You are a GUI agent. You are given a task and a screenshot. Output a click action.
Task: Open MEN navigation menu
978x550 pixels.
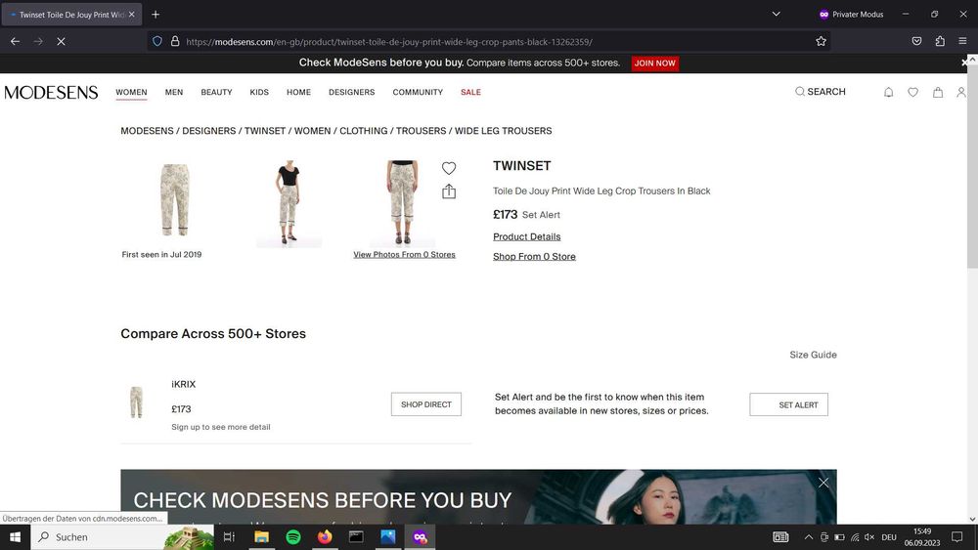pyautogui.click(x=174, y=92)
